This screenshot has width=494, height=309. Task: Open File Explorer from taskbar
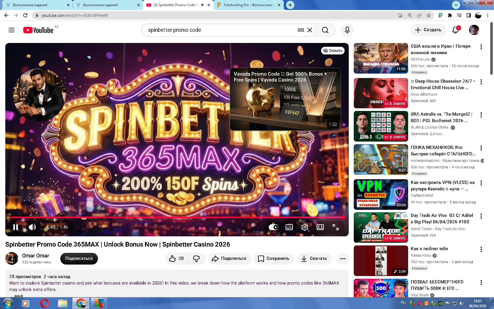62,303
